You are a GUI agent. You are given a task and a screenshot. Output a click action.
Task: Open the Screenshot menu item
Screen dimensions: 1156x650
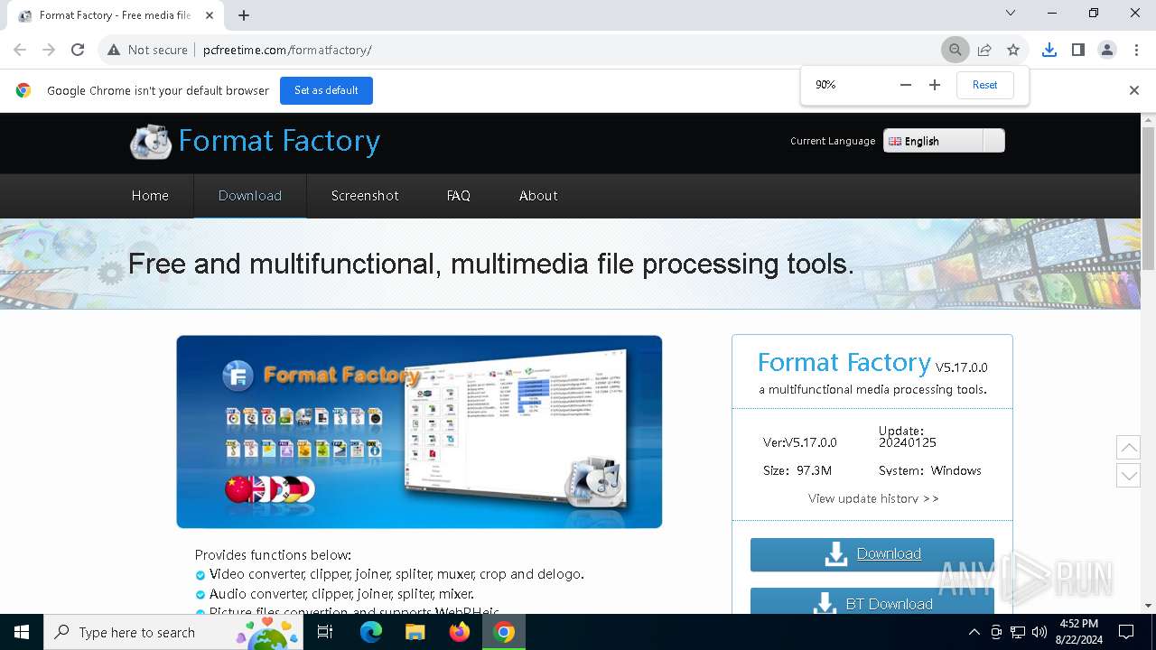365,196
